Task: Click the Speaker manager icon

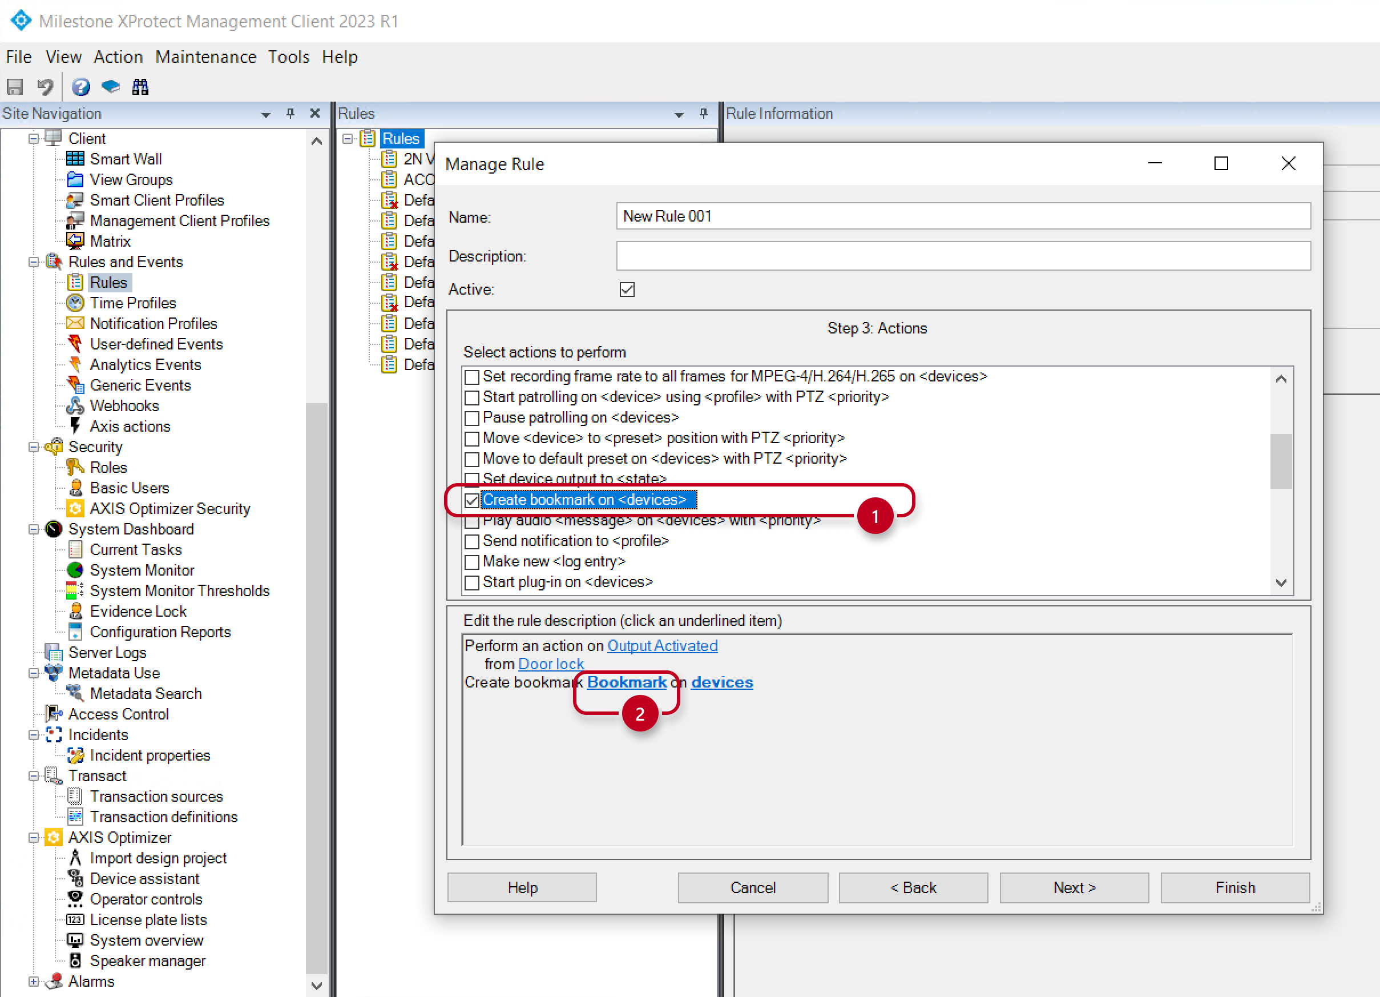Action: [x=75, y=960]
